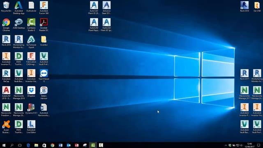Launch Microsoft Edge from taskbar
263x148 pixels.
coord(28,145)
